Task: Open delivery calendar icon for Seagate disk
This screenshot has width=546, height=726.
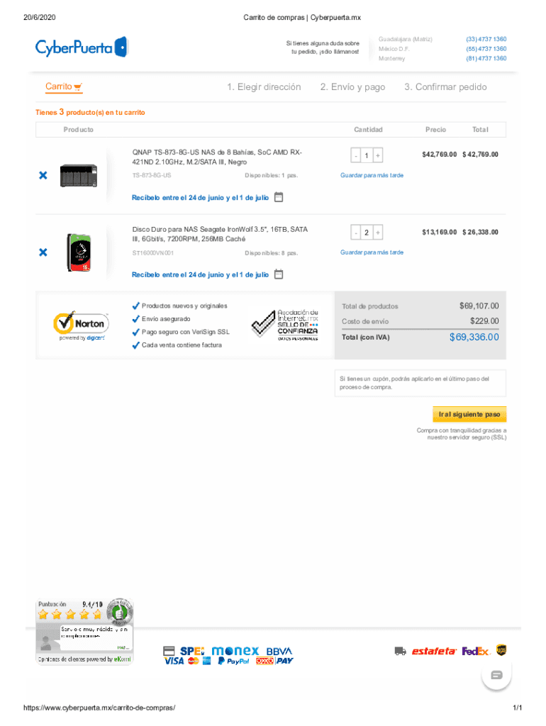Action: click(279, 274)
